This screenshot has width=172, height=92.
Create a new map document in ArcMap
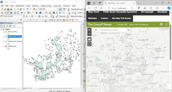[x=2, y=9]
